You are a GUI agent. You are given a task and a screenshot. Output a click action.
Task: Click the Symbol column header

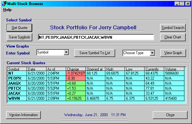(17, 69)
